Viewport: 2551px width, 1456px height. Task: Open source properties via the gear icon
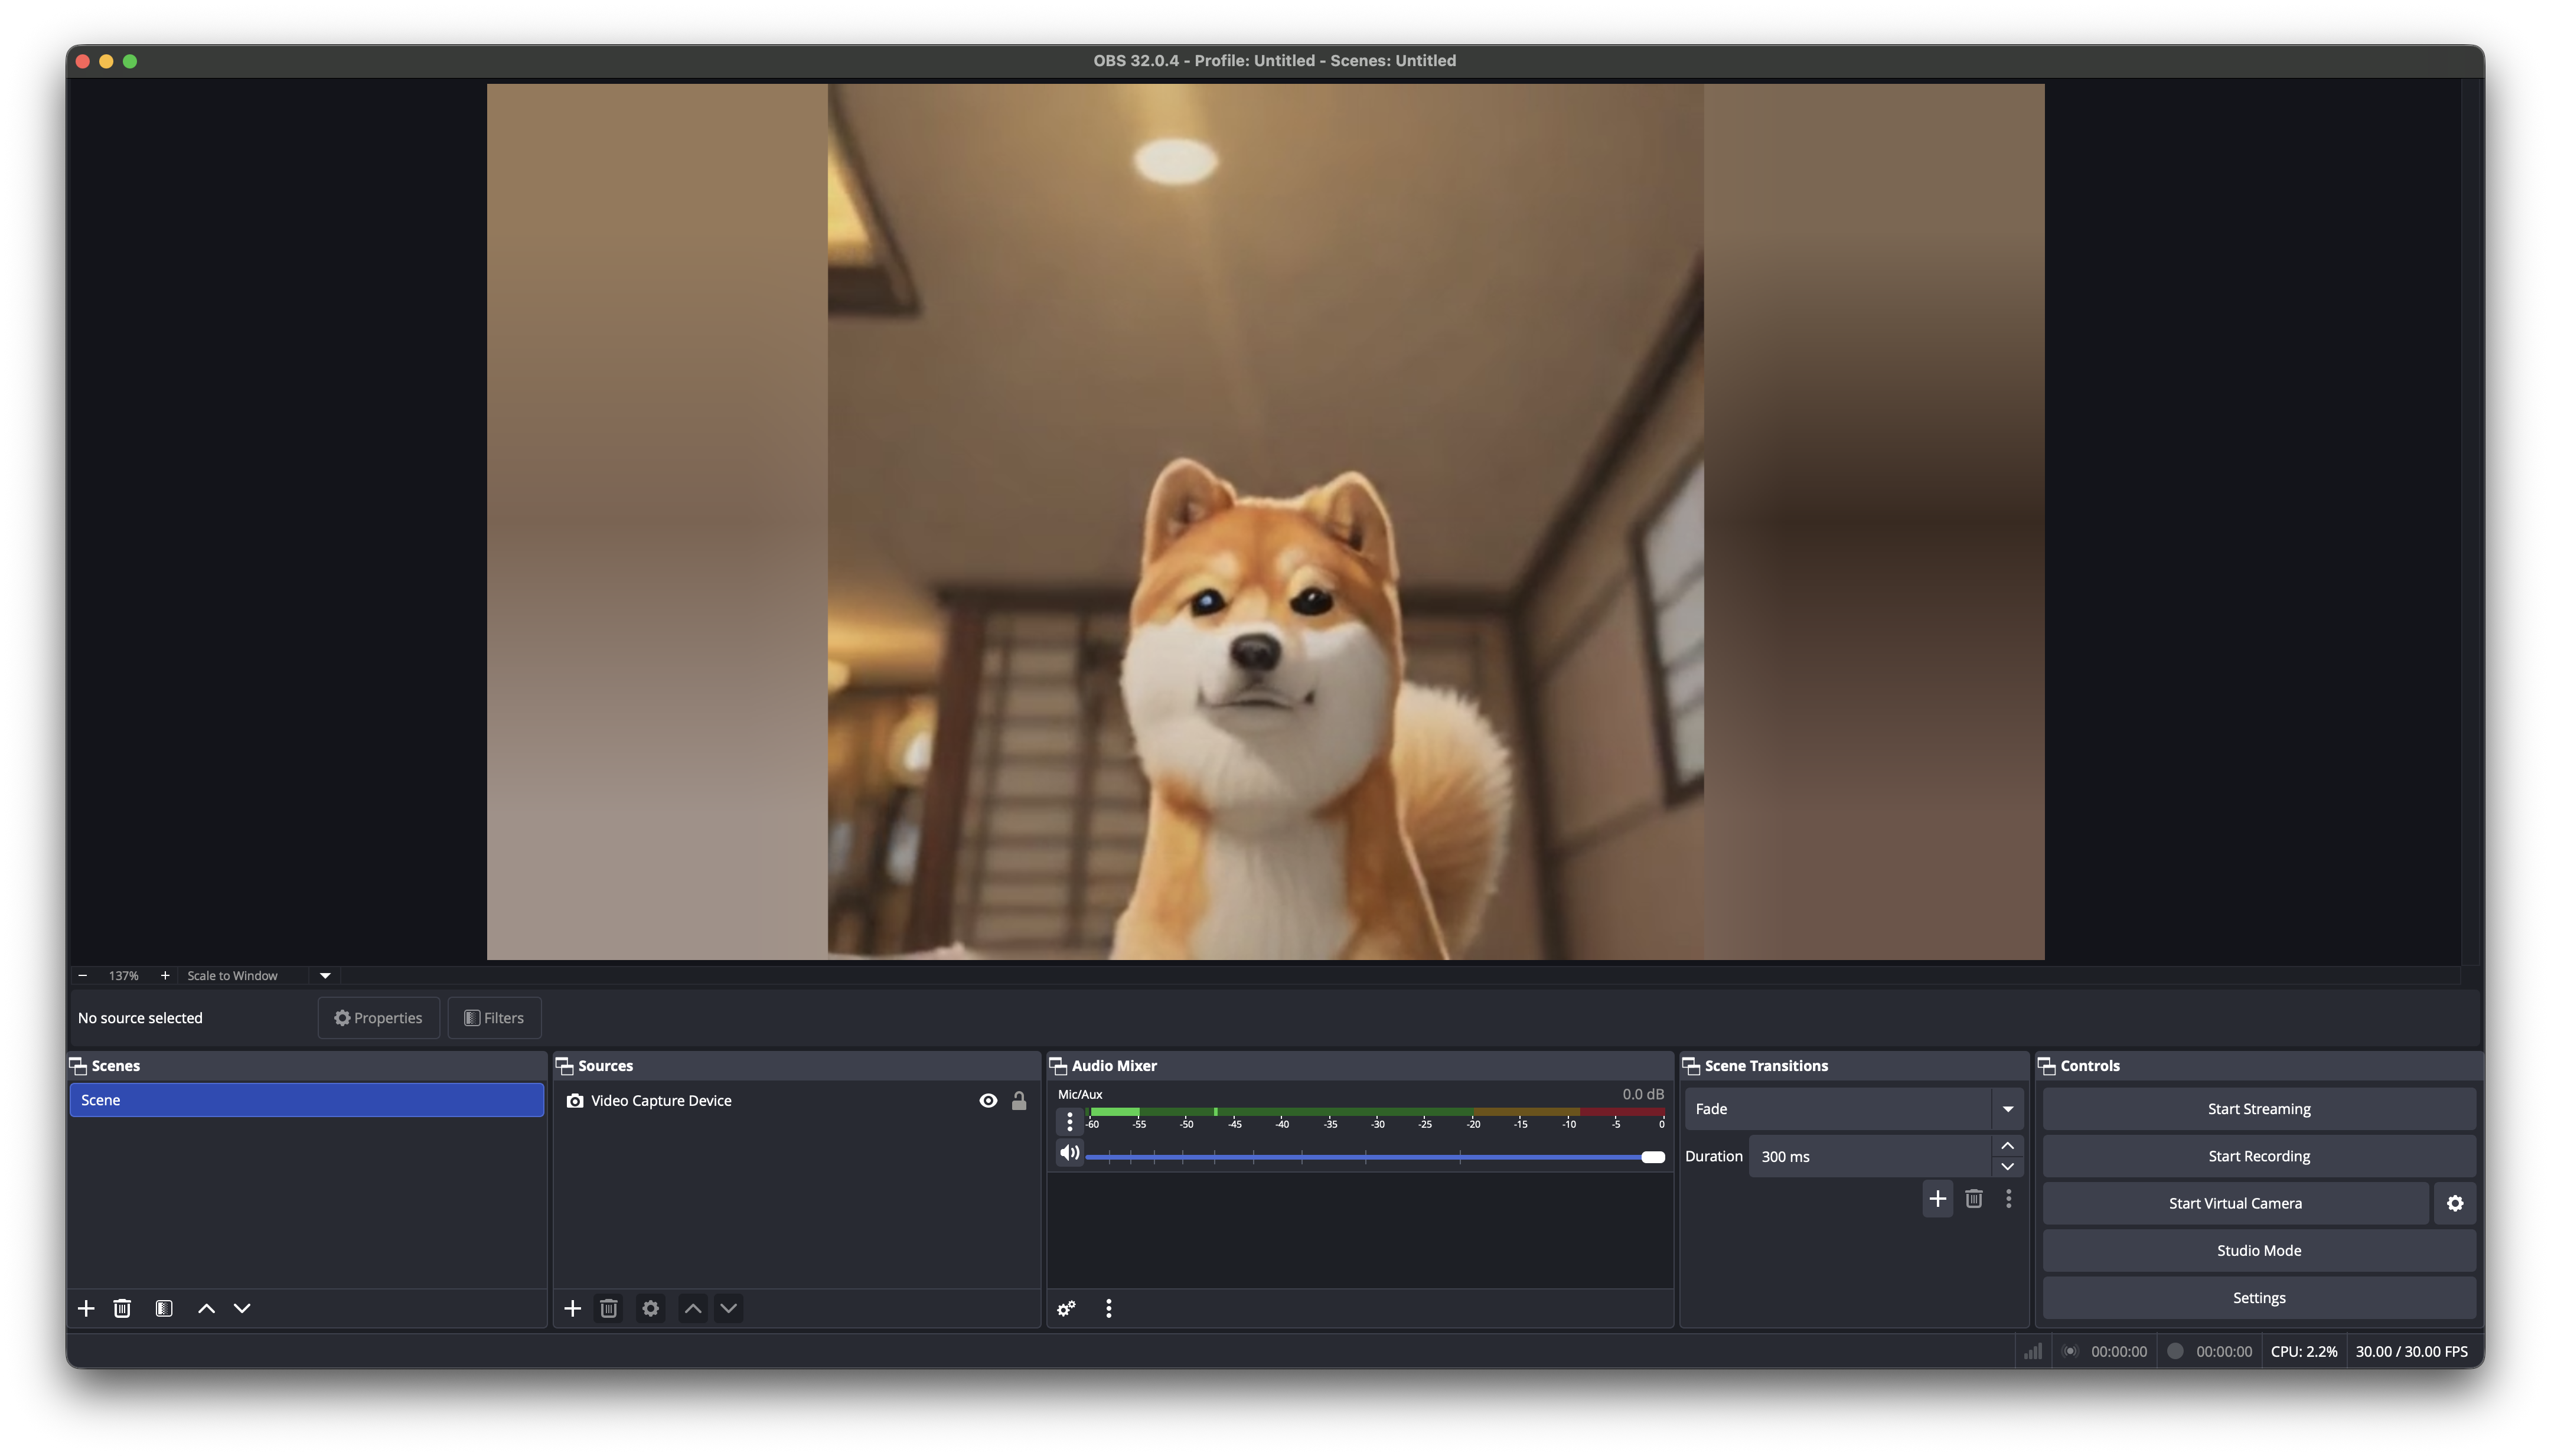click(x=650, y=1307)
